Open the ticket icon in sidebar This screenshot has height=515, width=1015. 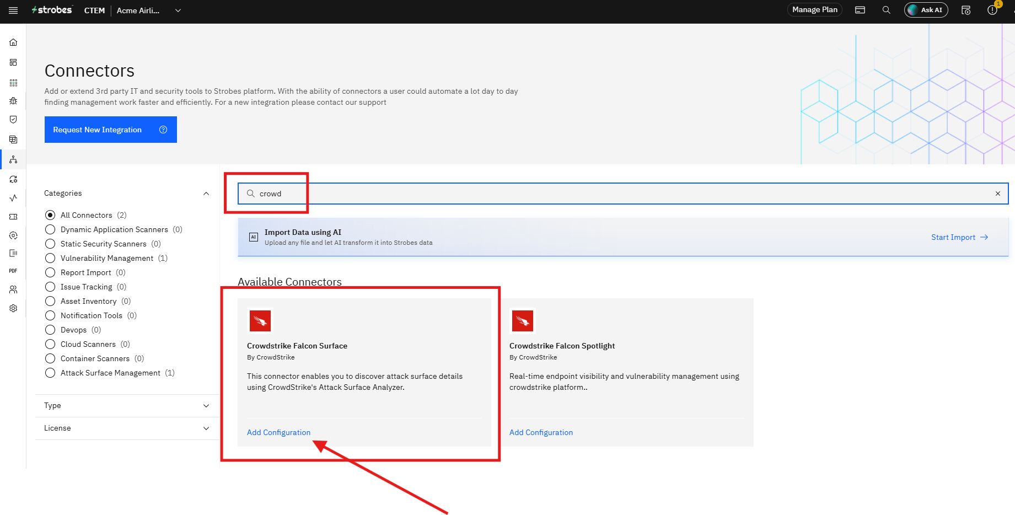point(13,217)
